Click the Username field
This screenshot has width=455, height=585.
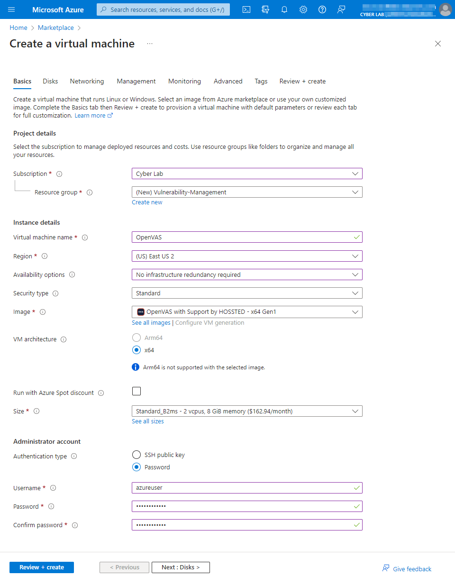(247, 488)
